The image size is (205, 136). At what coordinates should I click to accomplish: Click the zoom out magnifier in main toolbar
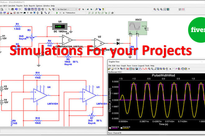click(x=158, y=9)
